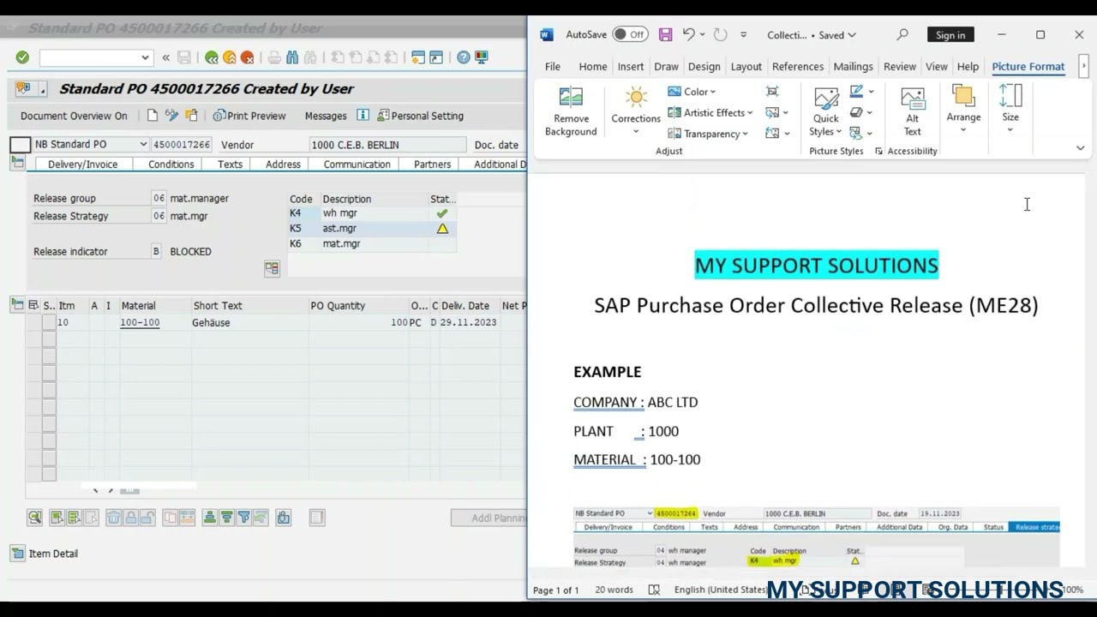Viewport: 1097px width, 617px height.
Task: Click the item overview collapse icon
Action: pos(17,305)
